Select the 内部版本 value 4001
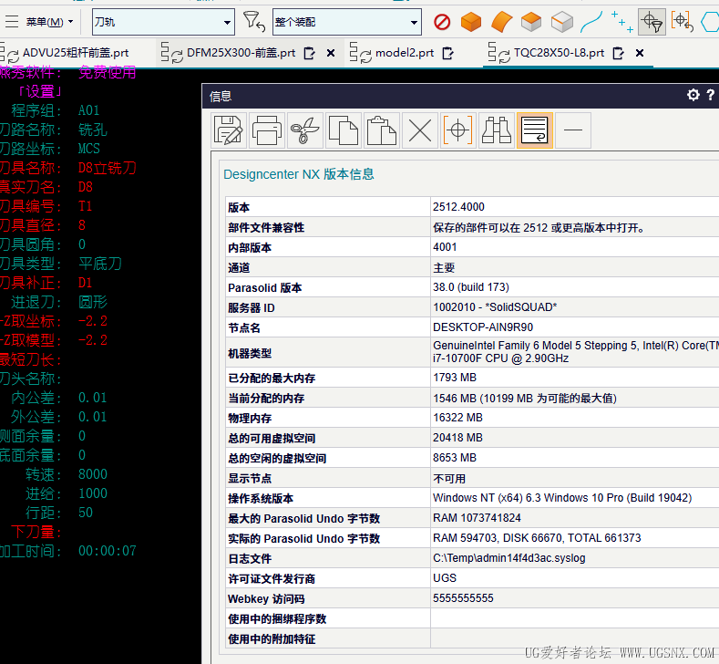This screenshot has width=719, height=664. pos(445,247)
